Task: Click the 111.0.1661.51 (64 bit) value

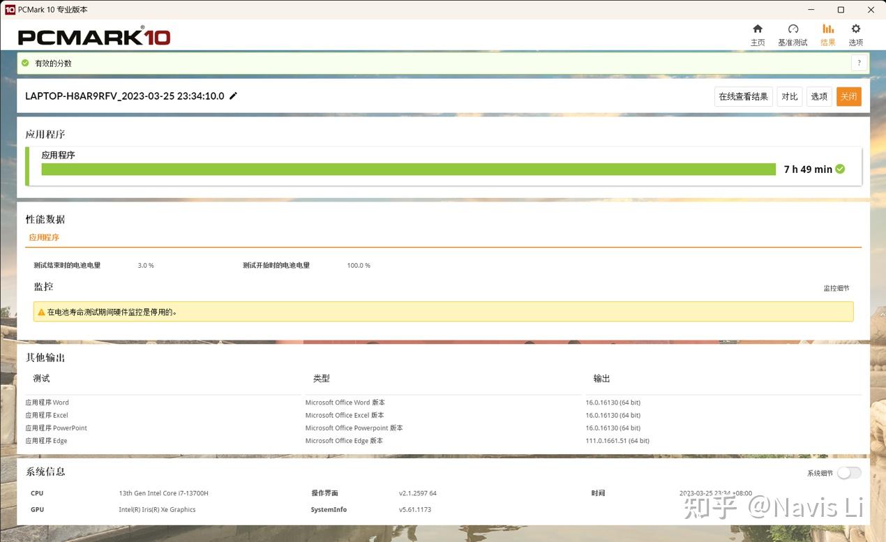Action: pos(617,441)
